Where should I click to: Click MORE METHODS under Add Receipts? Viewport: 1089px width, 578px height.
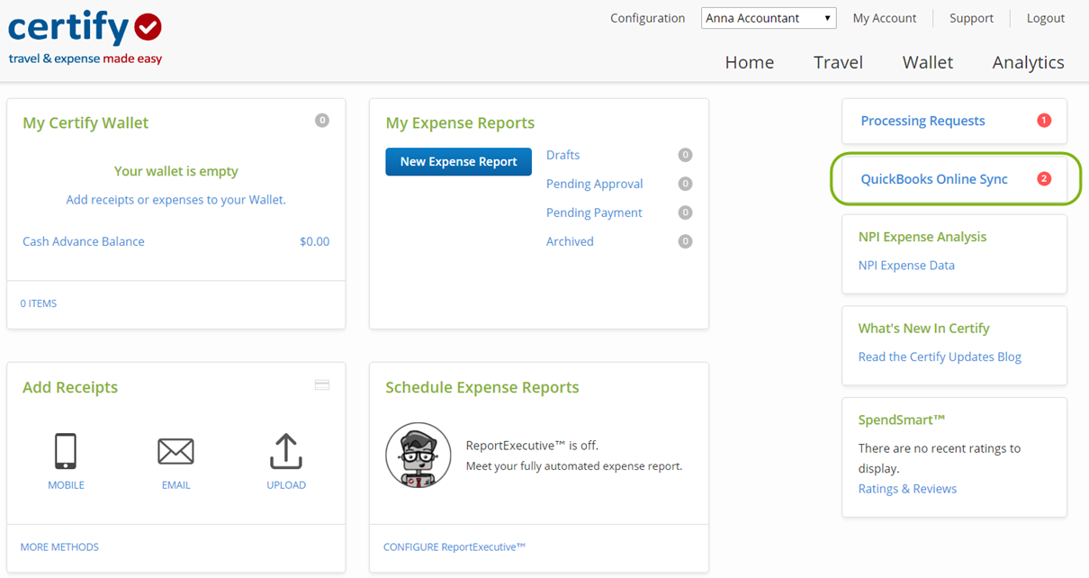tap(59, 546)
